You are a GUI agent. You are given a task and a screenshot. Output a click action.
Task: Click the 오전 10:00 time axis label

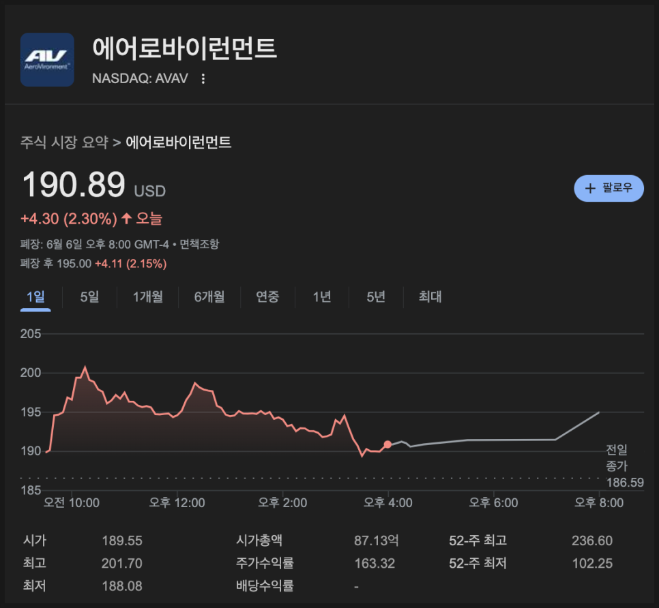[x=72, y=502]
